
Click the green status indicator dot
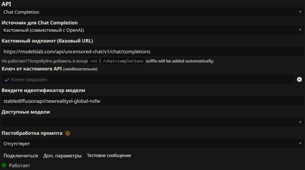[4, 165]
